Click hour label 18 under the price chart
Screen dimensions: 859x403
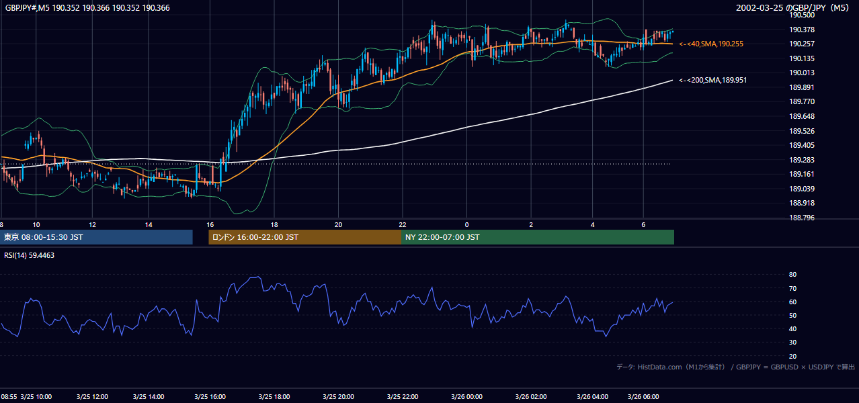tap(274, 225)
